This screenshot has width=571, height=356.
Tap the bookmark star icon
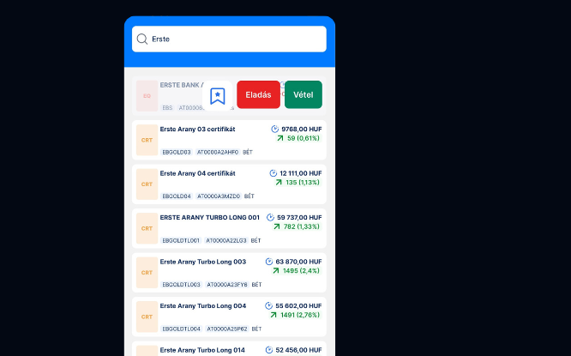[218, 95]
